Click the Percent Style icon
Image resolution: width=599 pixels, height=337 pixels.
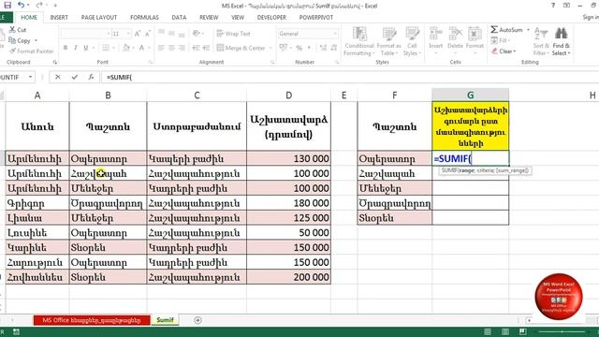tap(299, 48)
